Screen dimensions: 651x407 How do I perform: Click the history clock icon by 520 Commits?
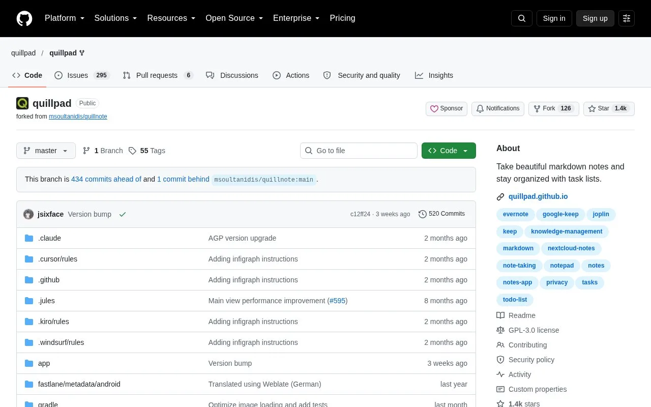[422, 214]
